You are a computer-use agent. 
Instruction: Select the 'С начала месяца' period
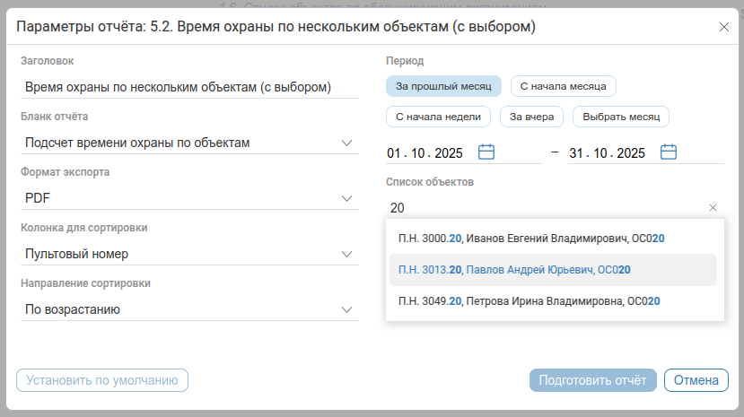click(564, 86)
